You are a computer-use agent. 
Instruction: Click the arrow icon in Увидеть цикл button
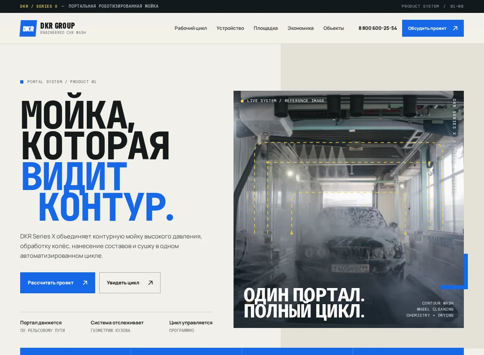pyautogui.click(x=150, y=283)
